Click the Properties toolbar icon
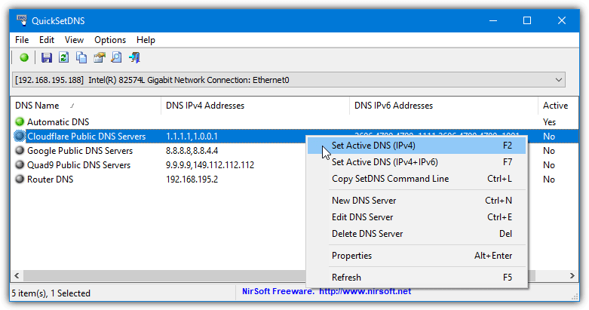 (x=99, y=57)
